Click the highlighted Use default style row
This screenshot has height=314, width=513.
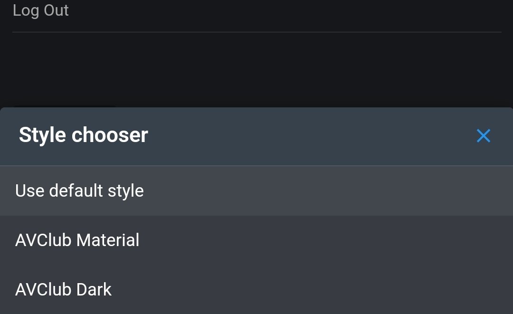click(x=256, y=190)
